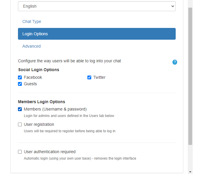206x174 pixels.
Task: Click the vertical scrollbar thumb
Action: point(190,76)
